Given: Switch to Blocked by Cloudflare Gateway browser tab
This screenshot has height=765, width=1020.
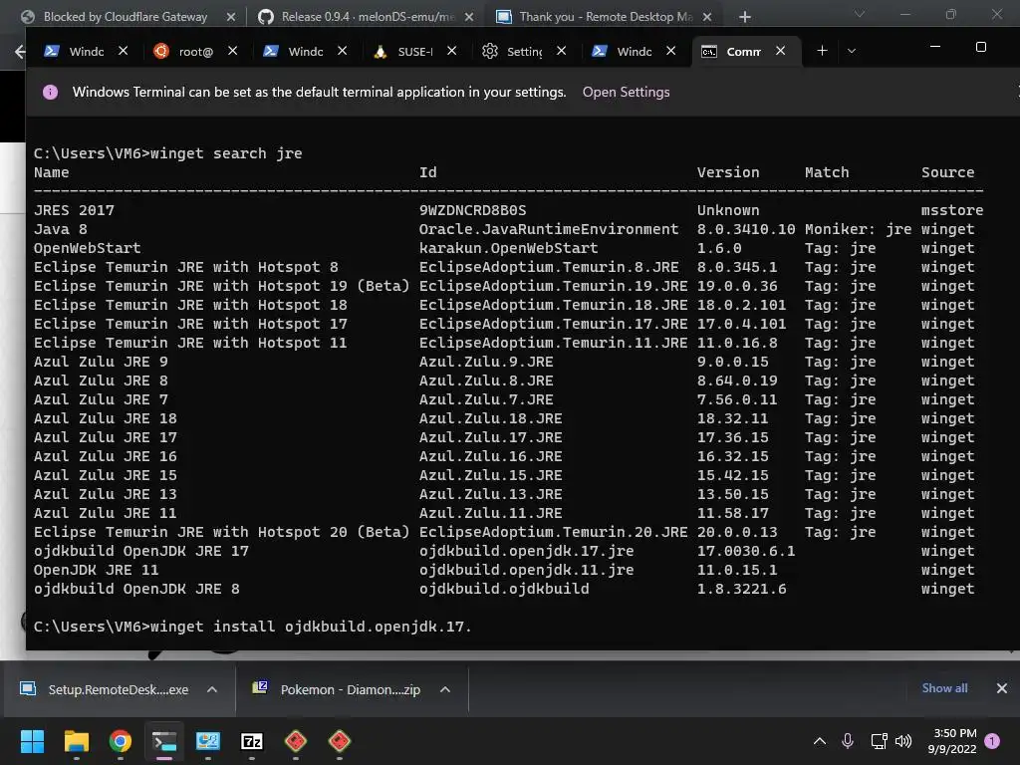Looking at the screenshot, I should 124,17.
